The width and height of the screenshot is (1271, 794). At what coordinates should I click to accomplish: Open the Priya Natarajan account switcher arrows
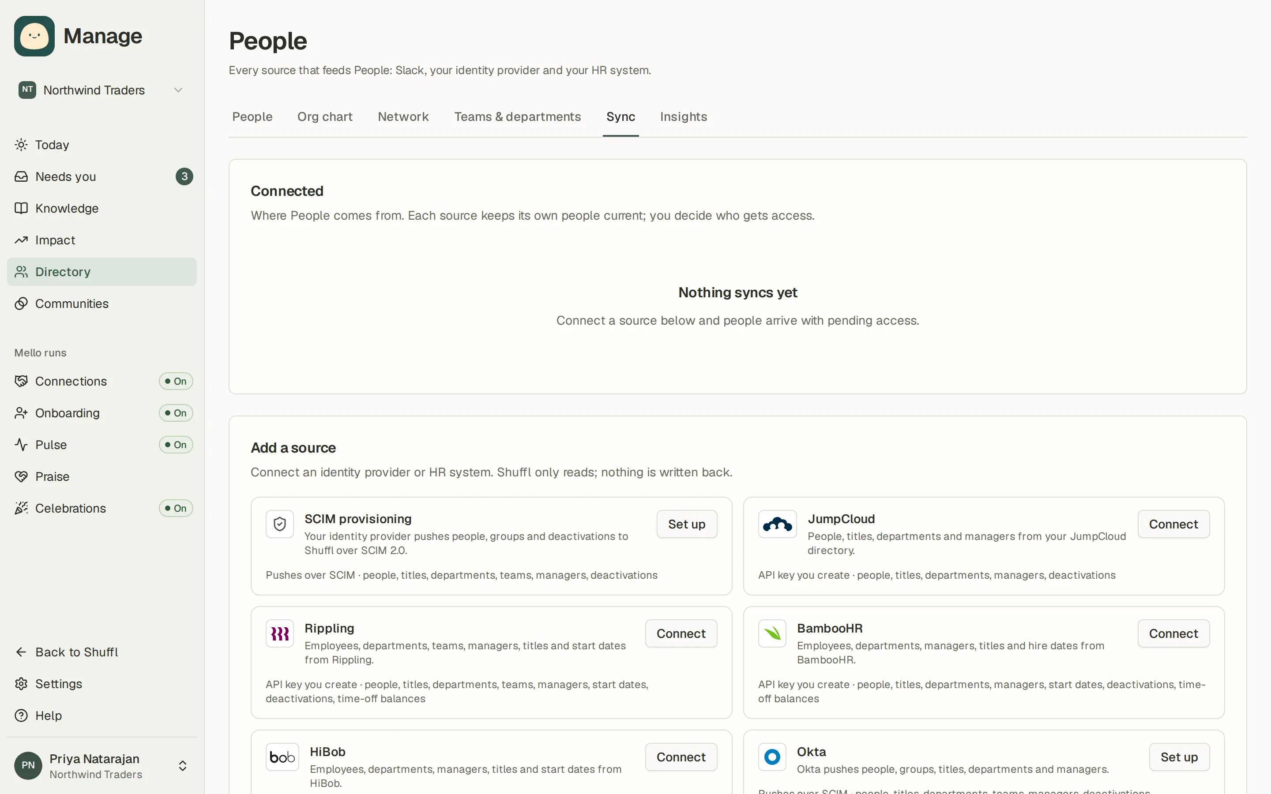tap(183, 766)
